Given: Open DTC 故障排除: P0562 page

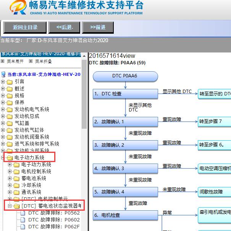Looking at the screenshot, I should 54,213.
